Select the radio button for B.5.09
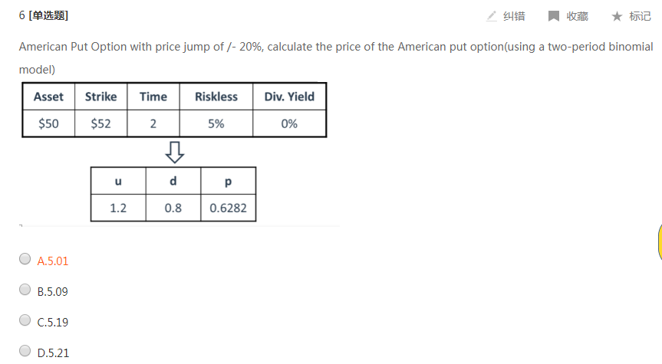Image resolution: width=662 pixels, height=364 pixels. [25, 290]
